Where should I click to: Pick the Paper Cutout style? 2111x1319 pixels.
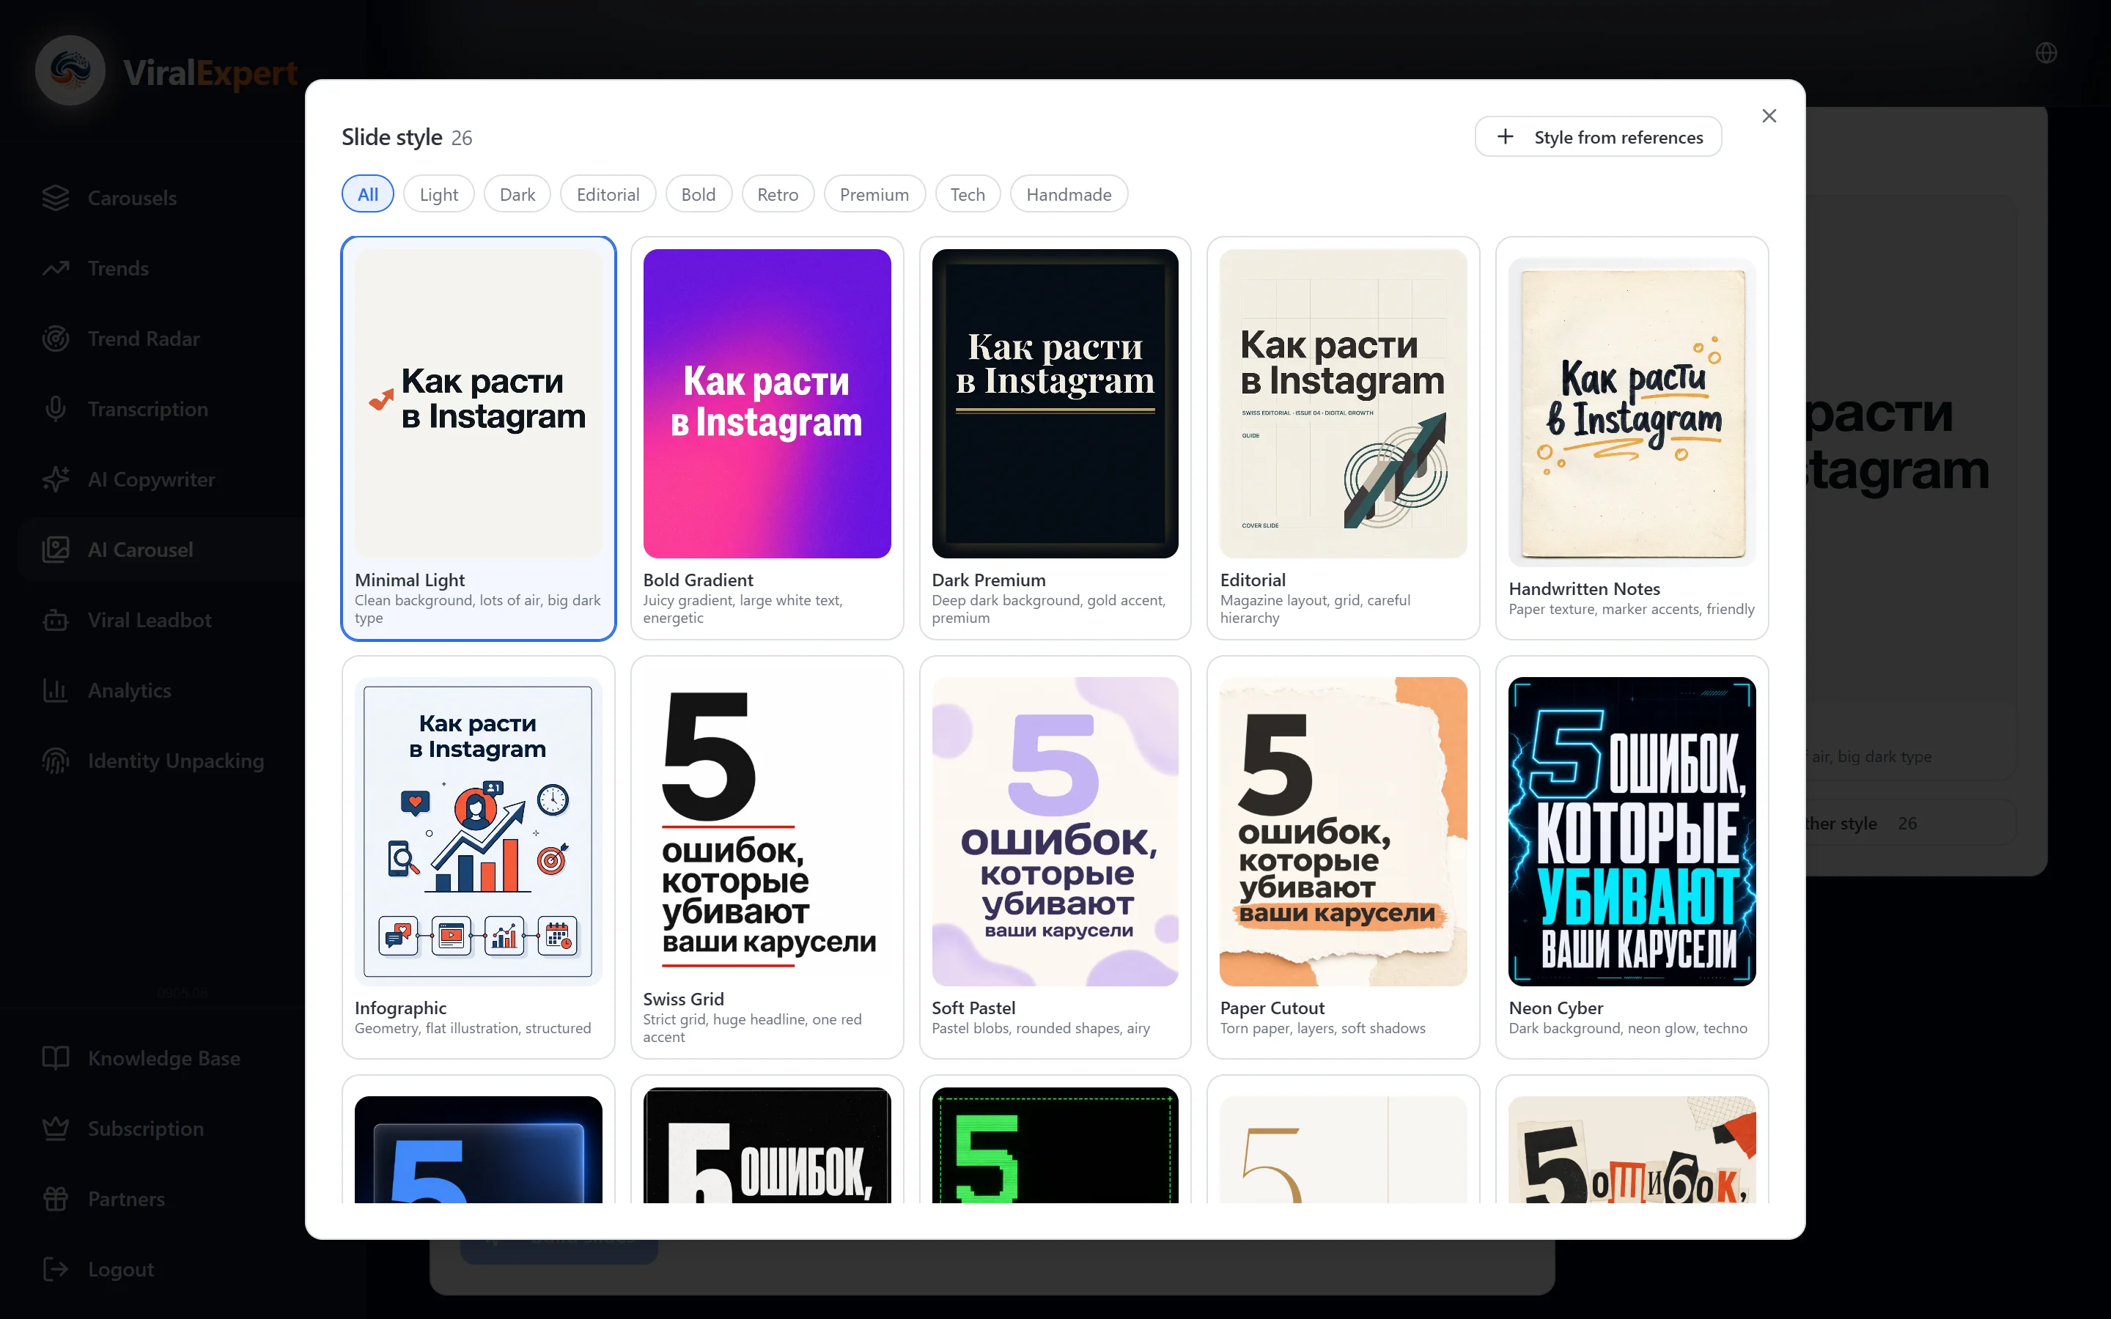[x=1344, y=857]
